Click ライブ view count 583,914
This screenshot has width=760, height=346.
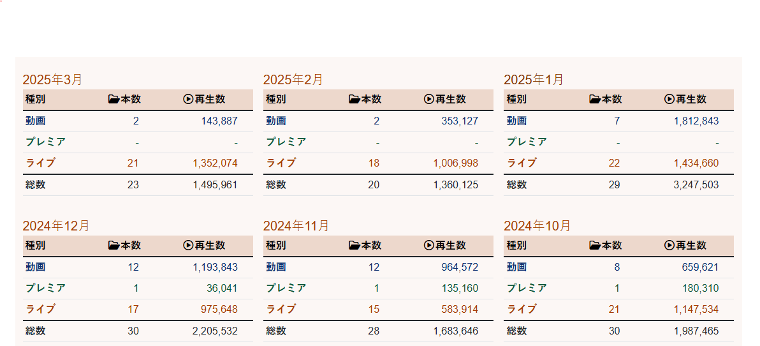[x=460, y=309]
